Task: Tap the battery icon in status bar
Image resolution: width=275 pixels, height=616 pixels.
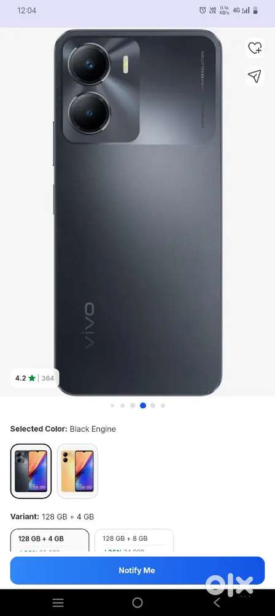Action: (255, 10)
